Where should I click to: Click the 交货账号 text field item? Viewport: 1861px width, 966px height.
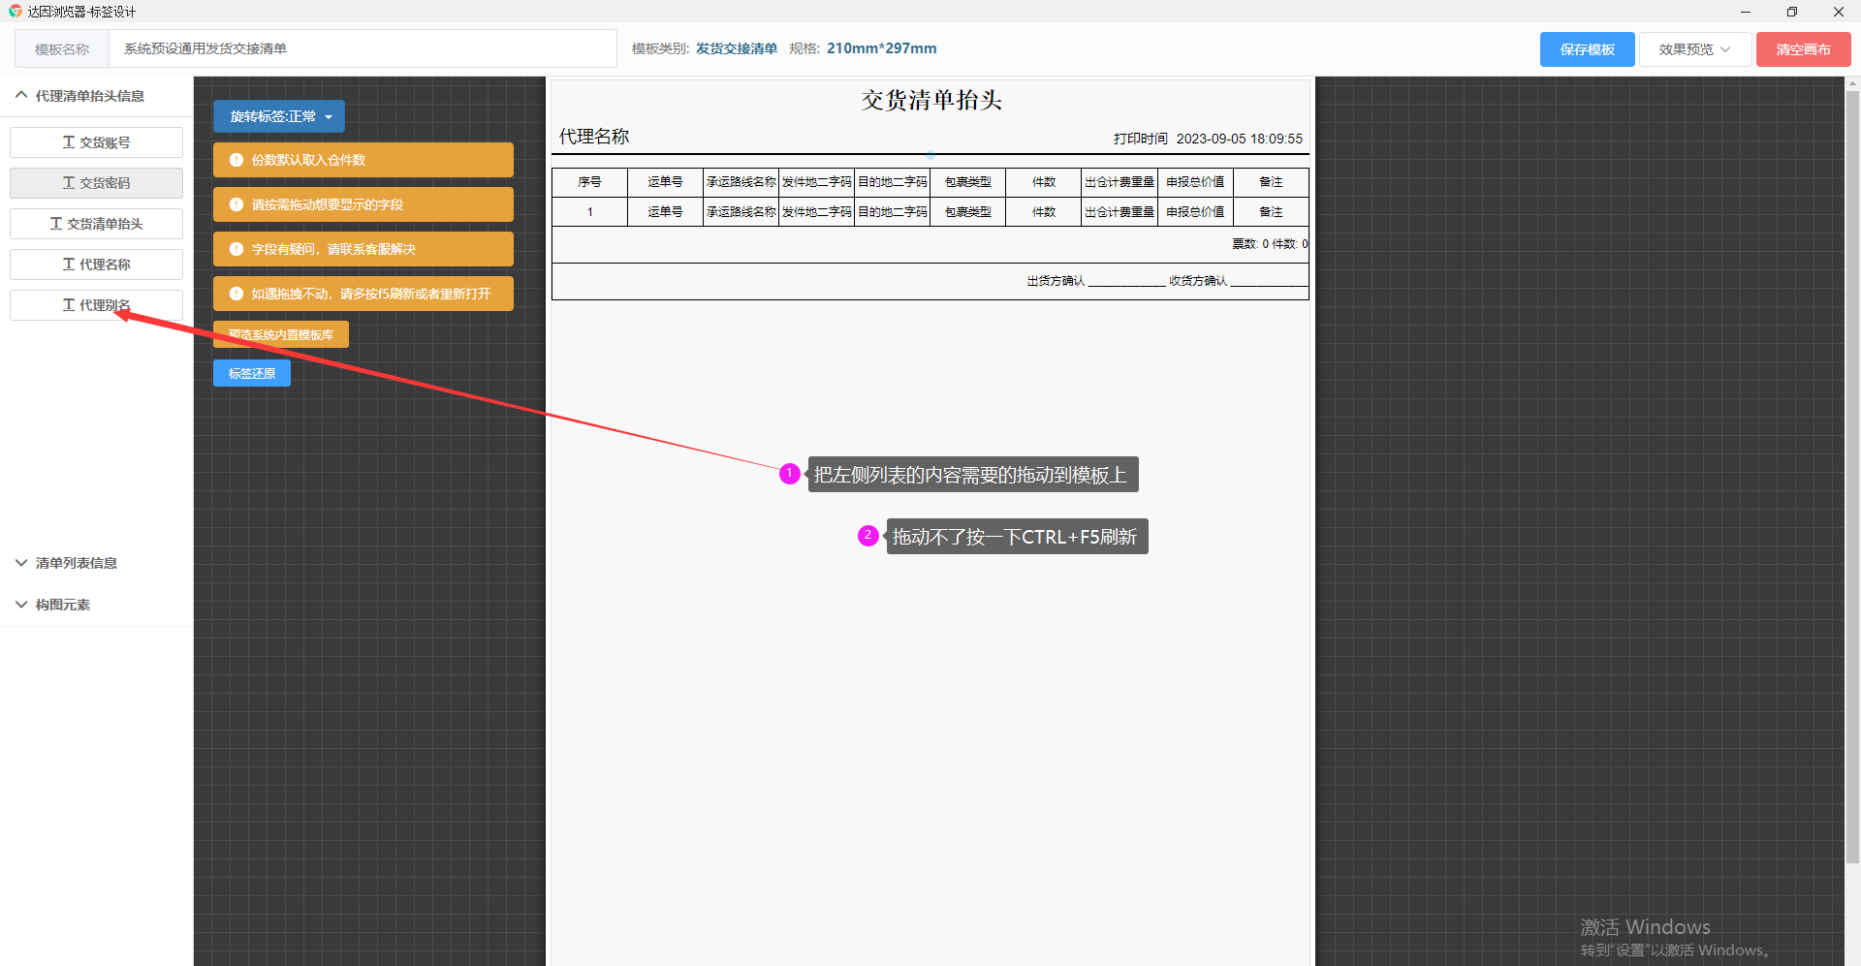point(96,142)
